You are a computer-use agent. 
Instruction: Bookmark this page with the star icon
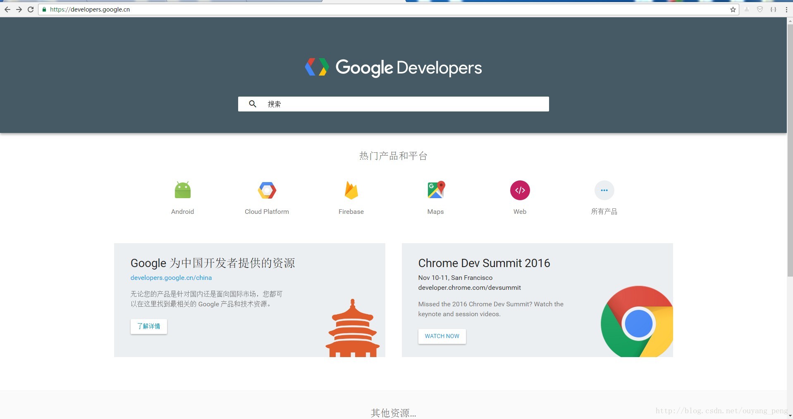click(733, 9)
